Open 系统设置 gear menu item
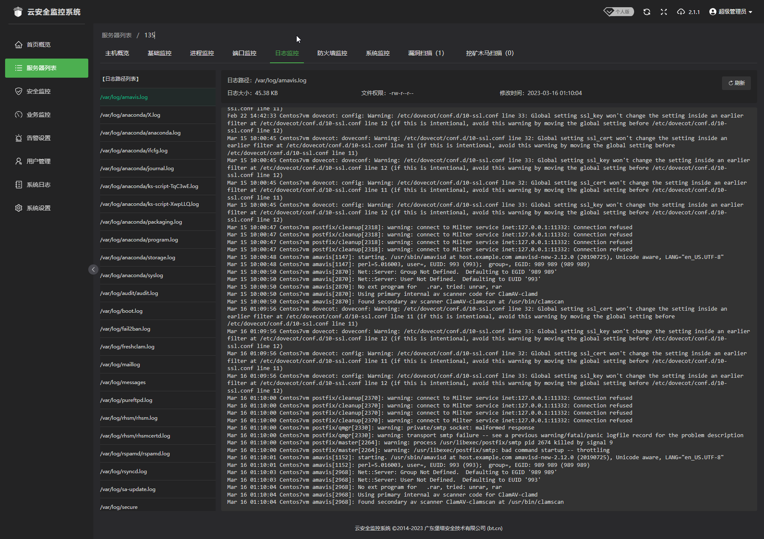 tap(38, 208)
